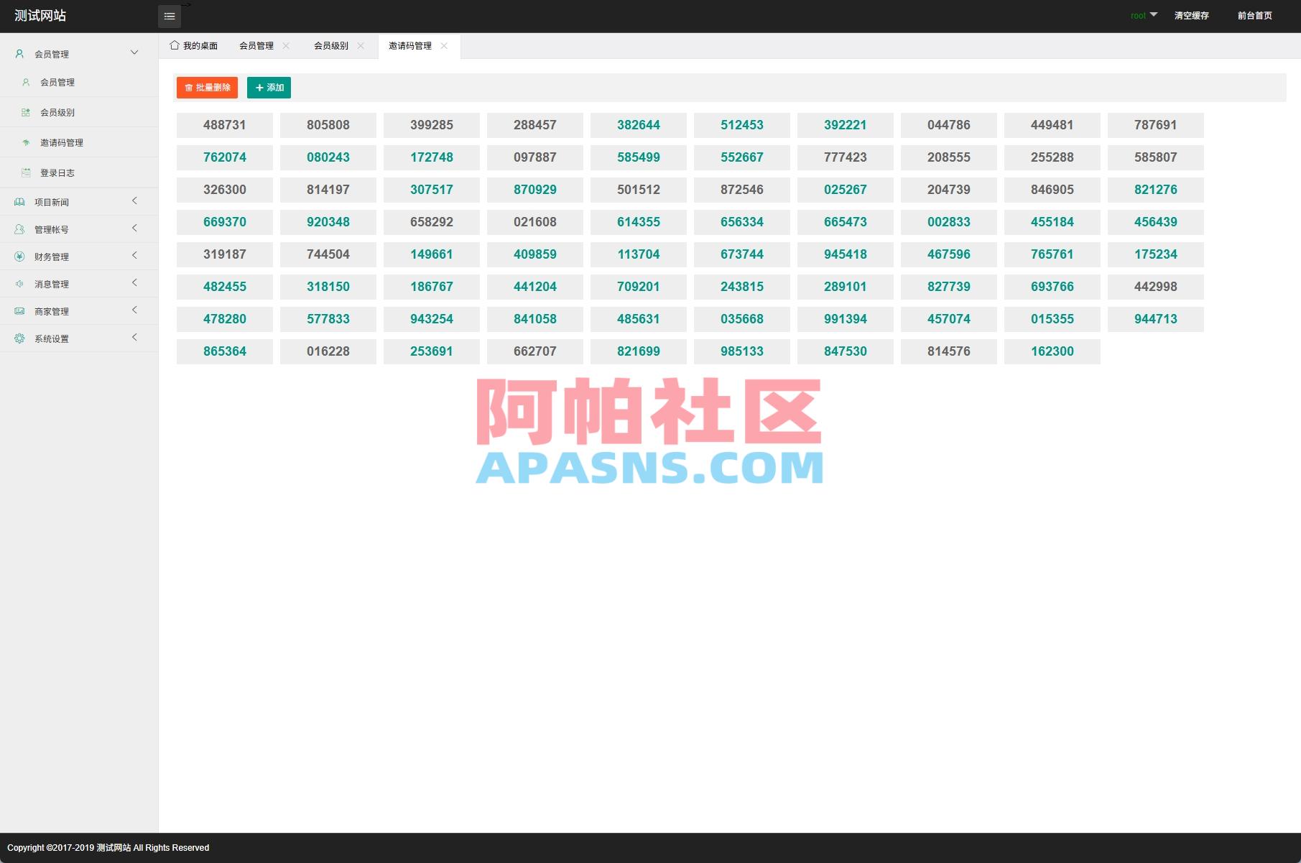Viewport: 1301px width, 863px height.
Task: Toggle selection of invitation code 488731
Action: [224, 125]
